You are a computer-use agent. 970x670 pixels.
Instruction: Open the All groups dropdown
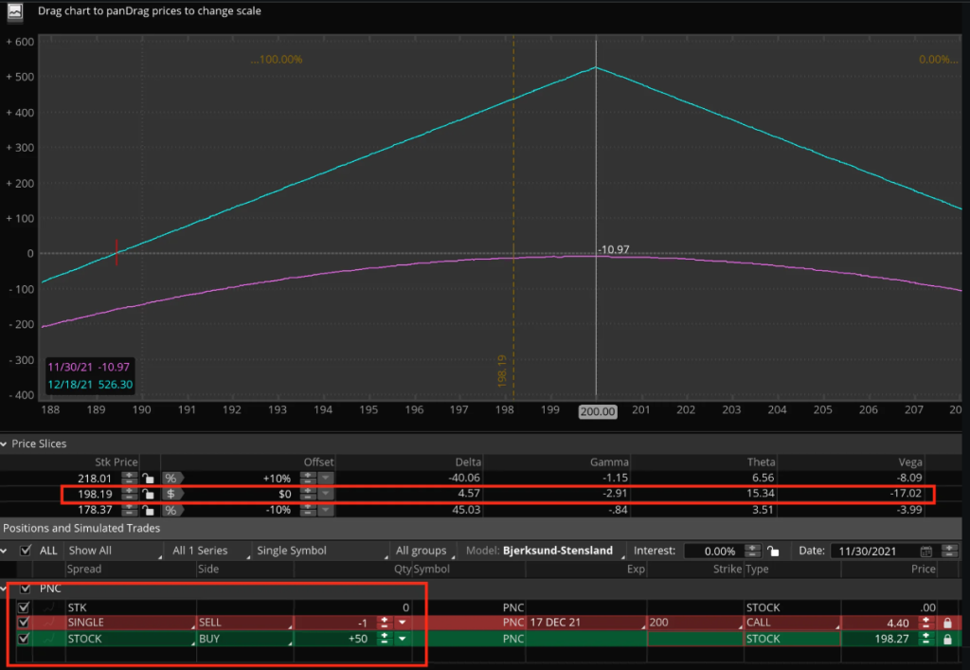coord(423,551)
